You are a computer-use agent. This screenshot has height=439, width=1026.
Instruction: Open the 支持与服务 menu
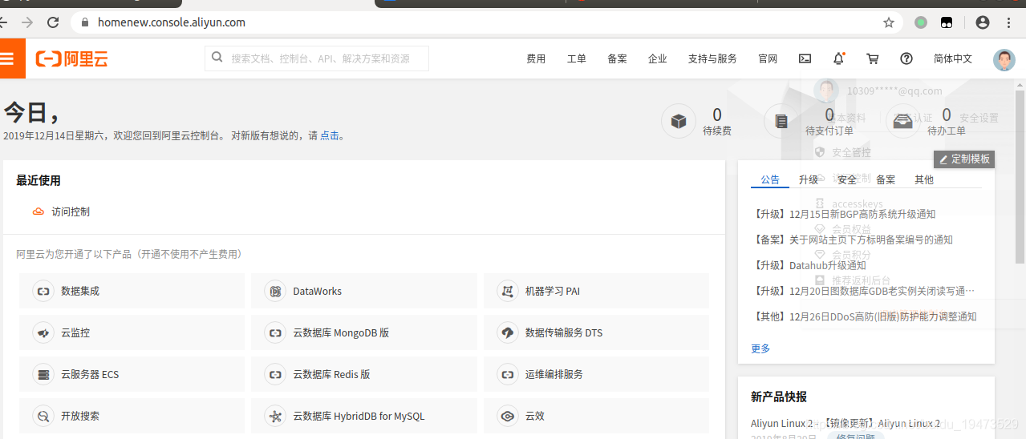[712, 58]
